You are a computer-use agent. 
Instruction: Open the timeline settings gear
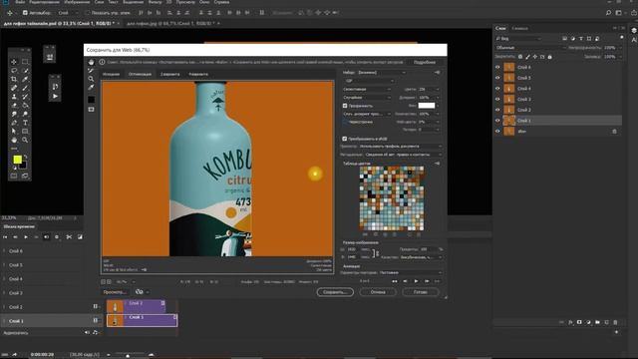pyautogui.click(x=57, y=237)
